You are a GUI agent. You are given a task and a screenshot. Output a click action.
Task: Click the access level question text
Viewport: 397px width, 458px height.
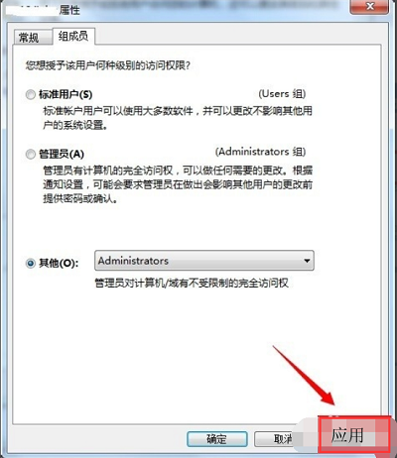(108, 65)
